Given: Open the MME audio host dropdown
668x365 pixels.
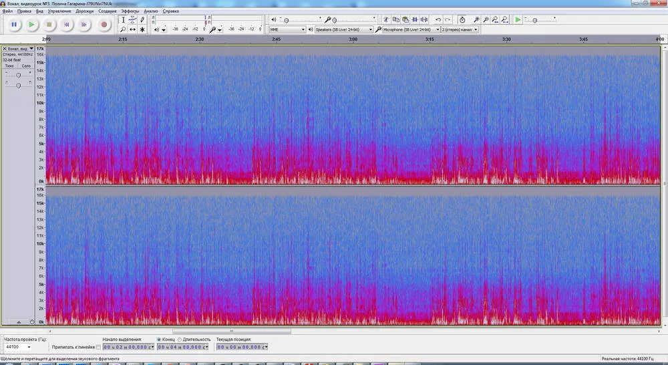Looking at the screenshot, I should tap(287, 29).
